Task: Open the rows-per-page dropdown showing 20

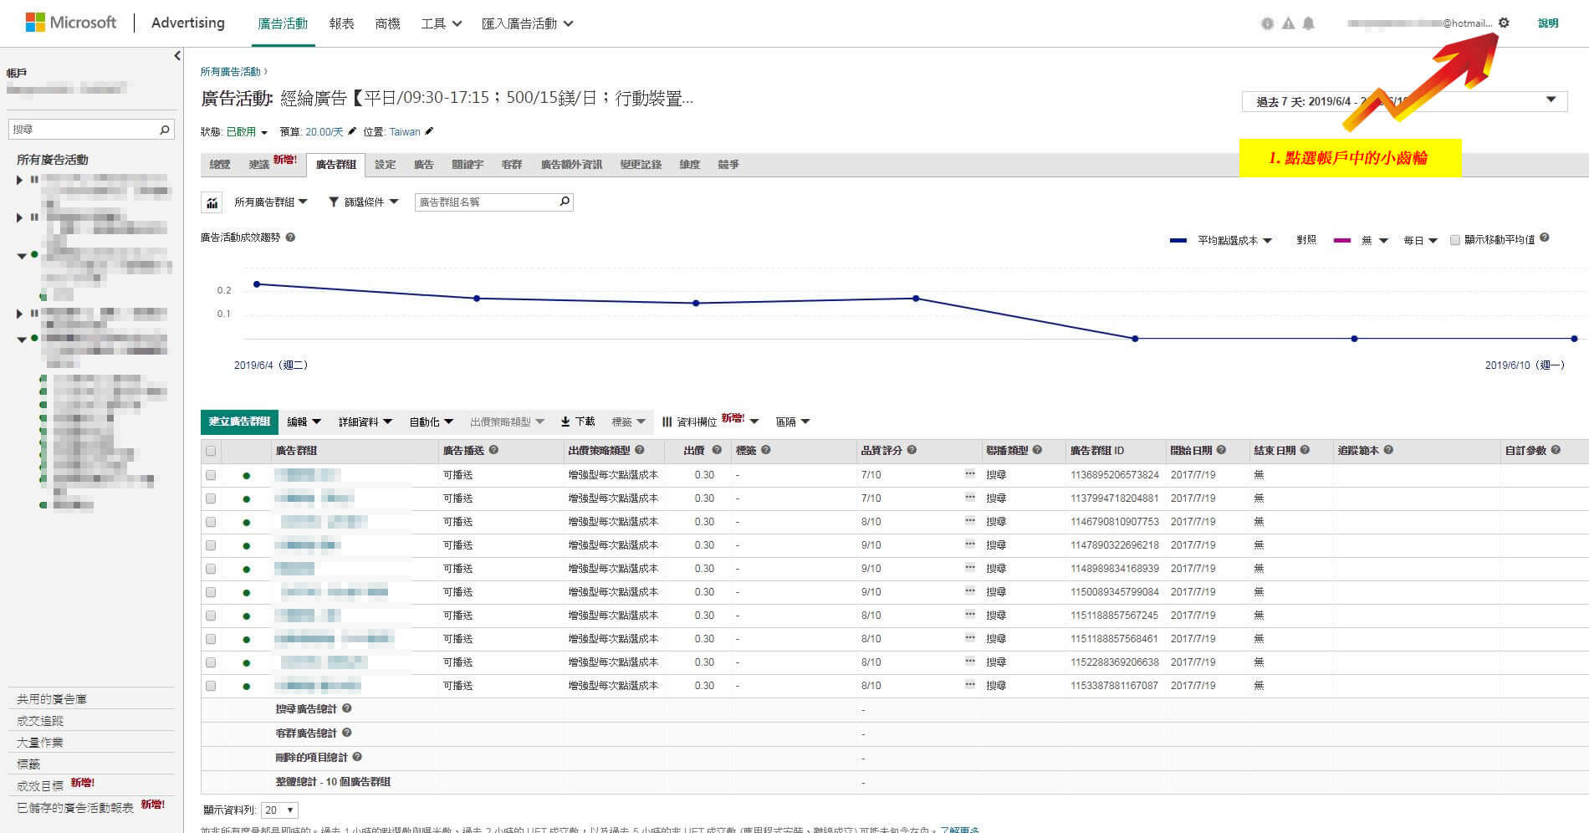Action: point(279,810)
